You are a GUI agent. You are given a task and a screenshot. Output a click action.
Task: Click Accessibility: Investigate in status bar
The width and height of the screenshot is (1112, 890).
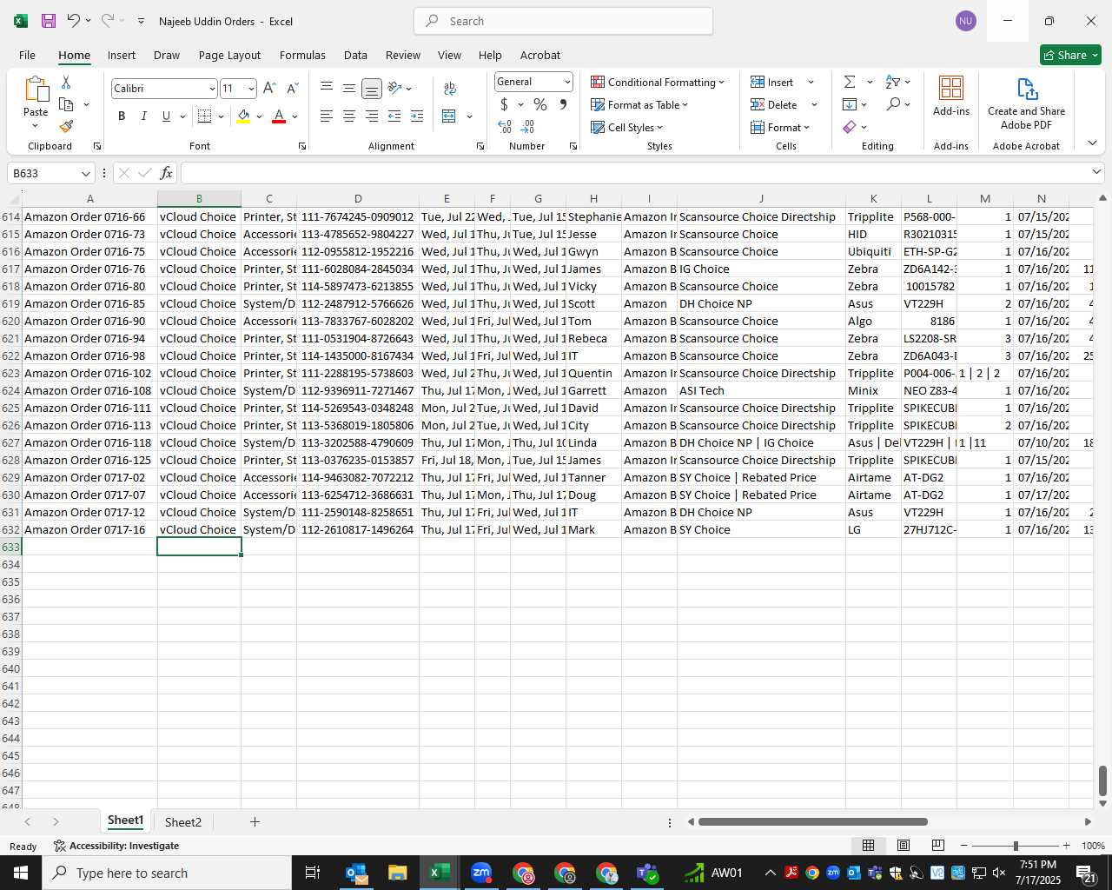(x=116, y=846)
